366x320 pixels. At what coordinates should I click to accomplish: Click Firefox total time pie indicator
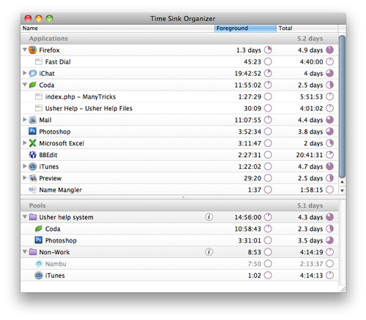[x=330, y=50]
